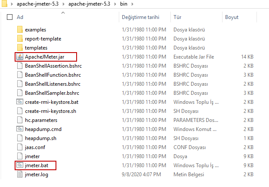
Task: Click the PARAMETERS Dos... type cell
Action: 196,120
